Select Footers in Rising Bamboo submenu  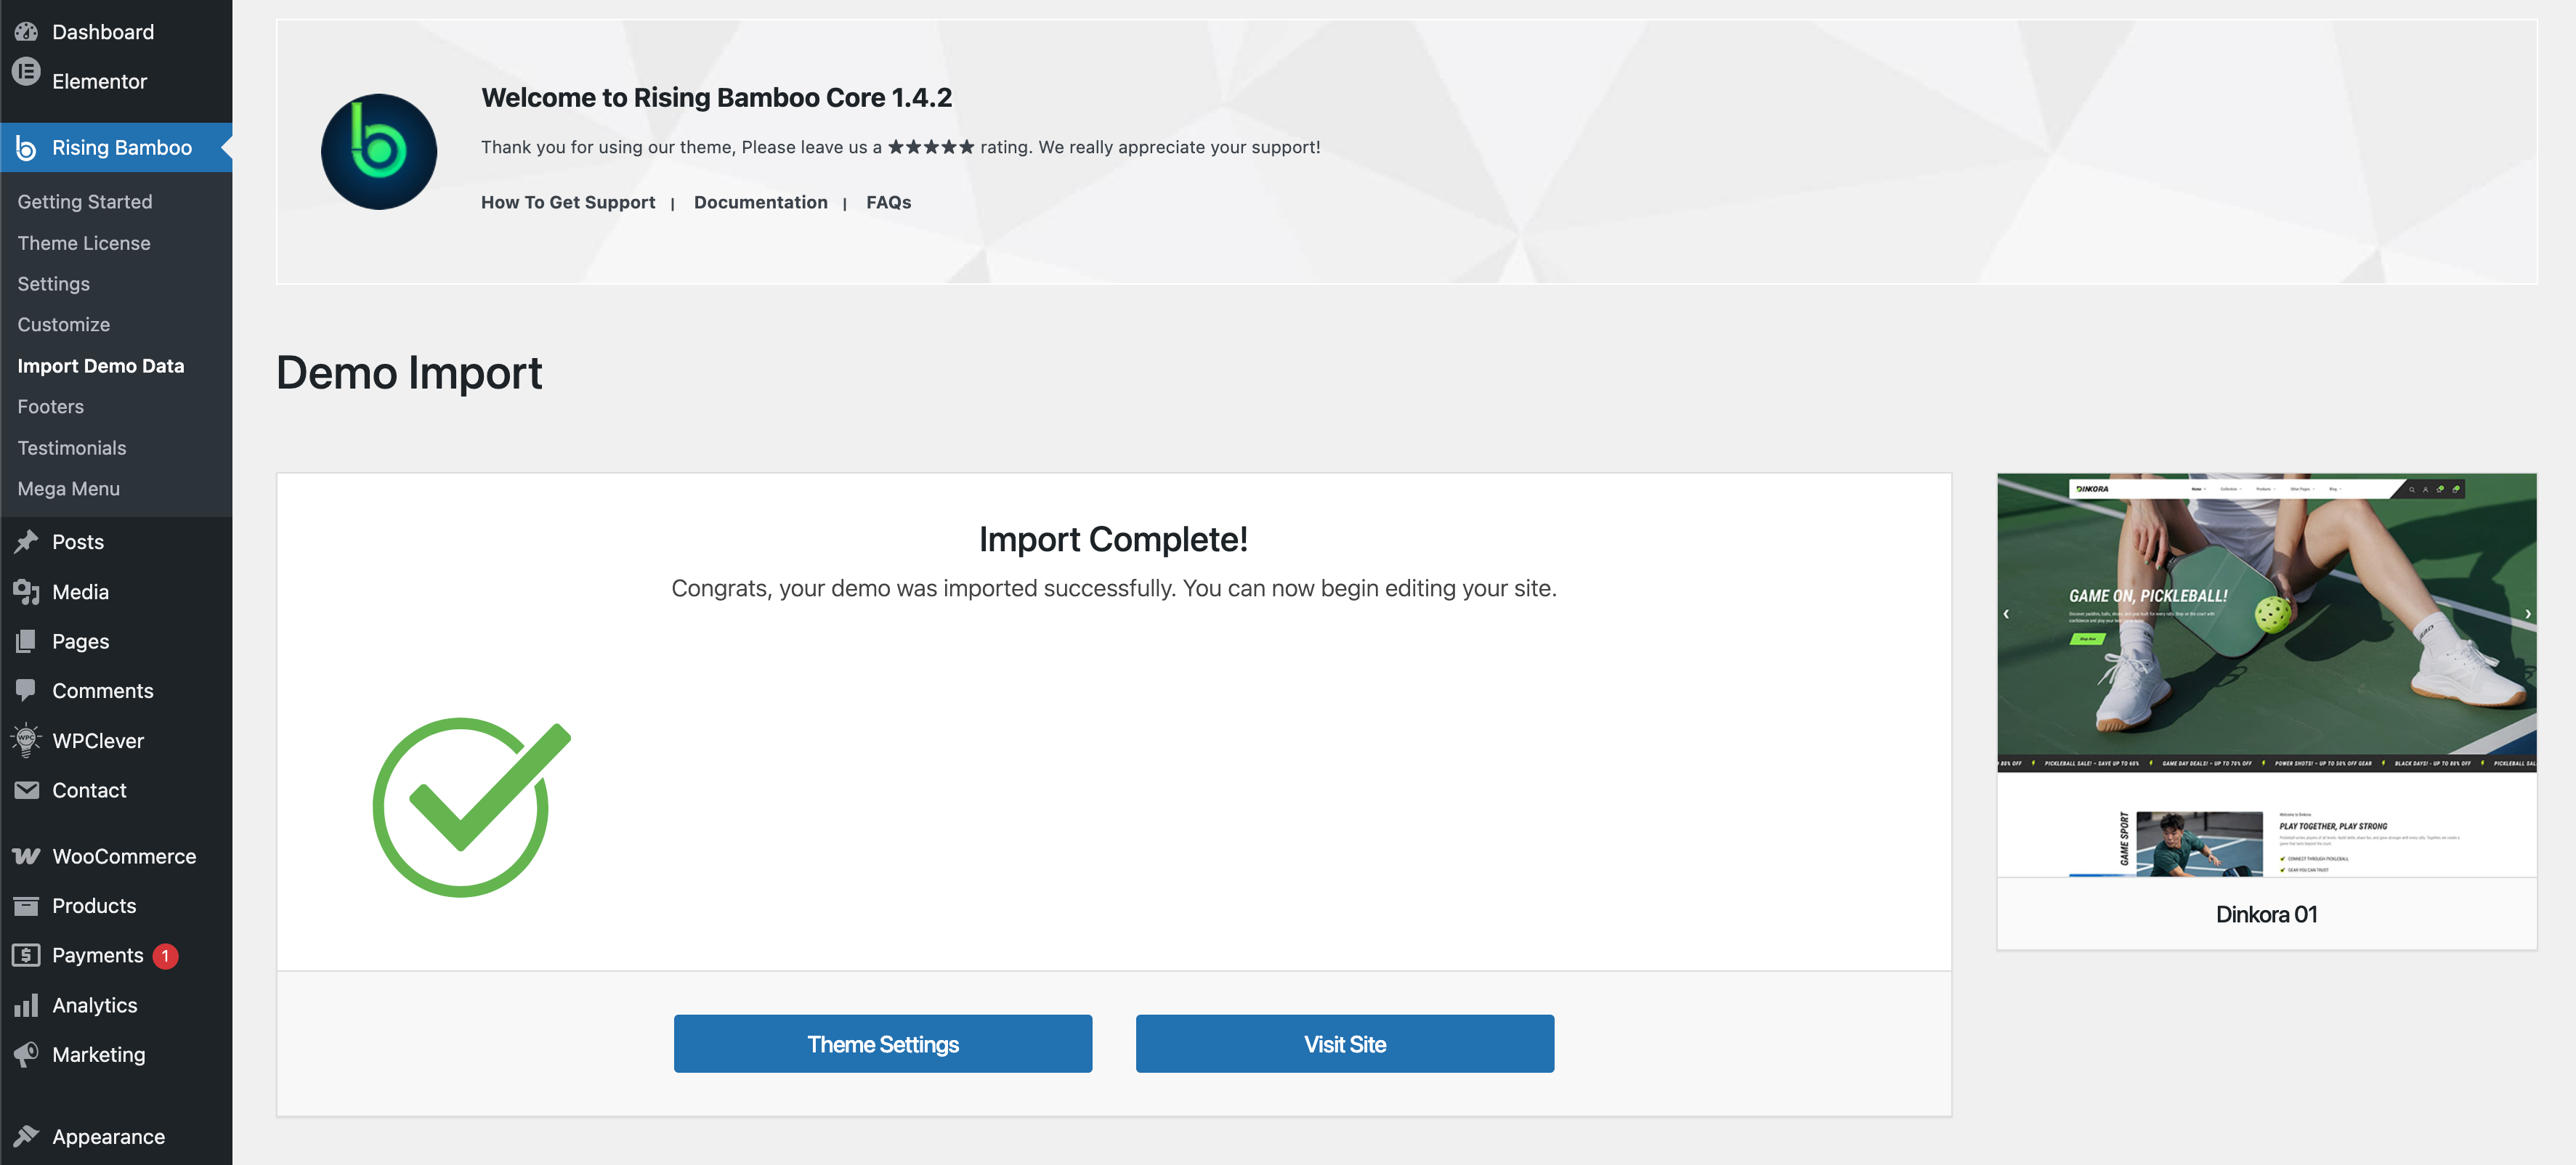[51, 407]
